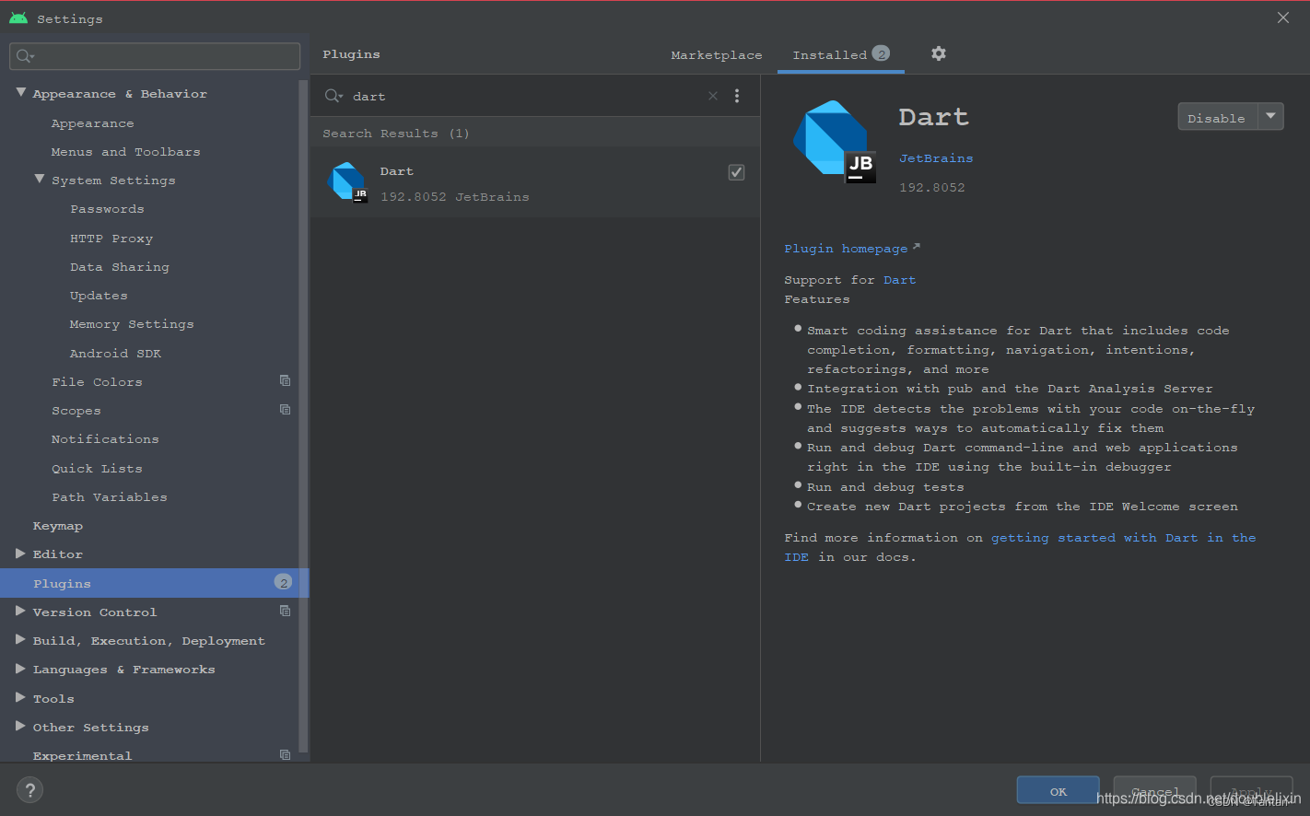Click the Experimental project-level icon

click(285, 754)
